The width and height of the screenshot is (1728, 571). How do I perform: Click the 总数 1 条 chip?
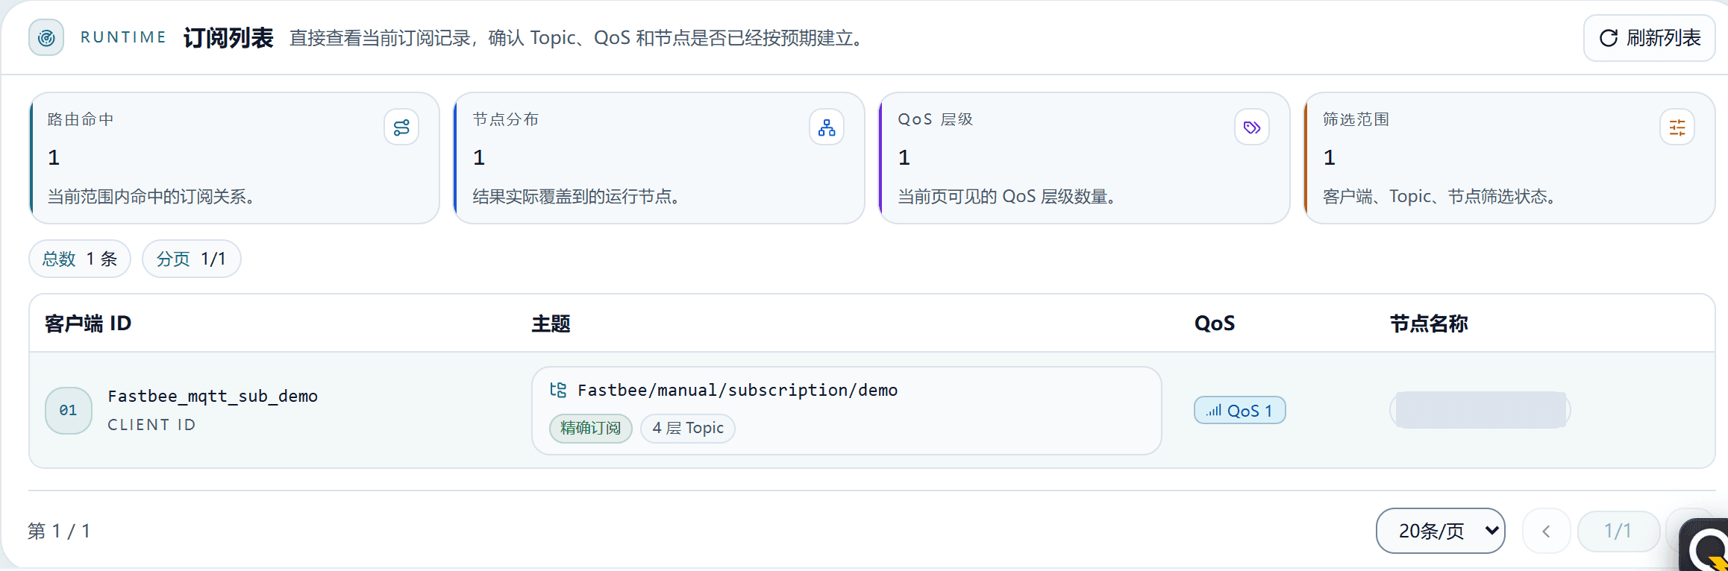click(80, 259)
